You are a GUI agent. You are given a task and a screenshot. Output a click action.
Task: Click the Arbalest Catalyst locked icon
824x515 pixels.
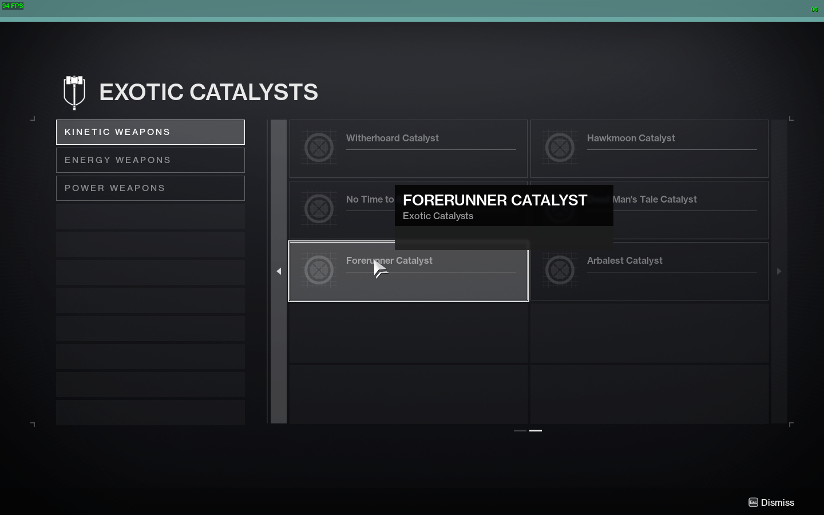tap(560, 270)
